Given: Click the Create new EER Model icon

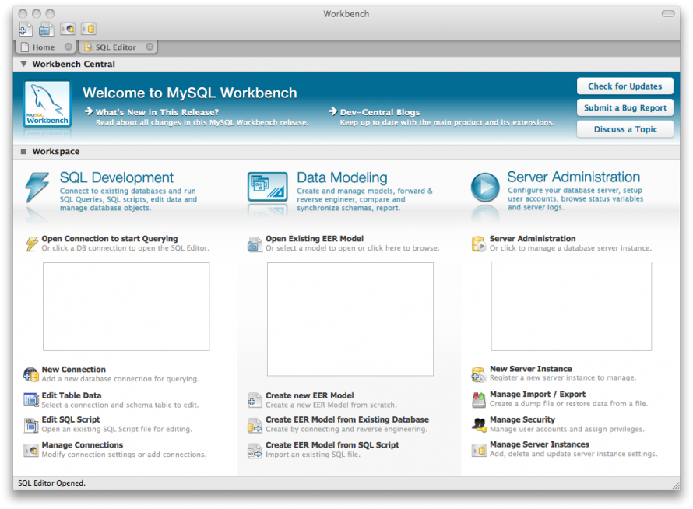Looking at the screenshot, I should [x=255, y=398].
